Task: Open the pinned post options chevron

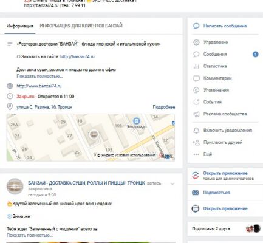Action: pyautogui.click(x=172, y=183)
